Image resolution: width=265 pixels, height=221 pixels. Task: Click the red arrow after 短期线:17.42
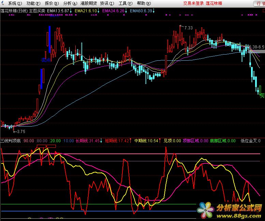pos(131,141)
